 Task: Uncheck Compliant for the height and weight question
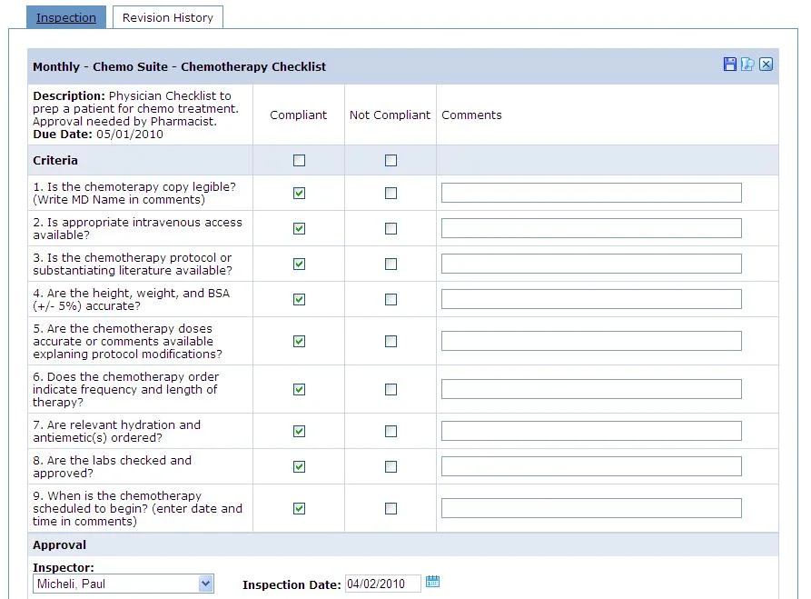tap(298, 298)
